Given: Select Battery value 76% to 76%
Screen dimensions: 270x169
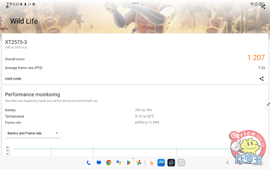Looking at the screenshot, I should point(143,110).
